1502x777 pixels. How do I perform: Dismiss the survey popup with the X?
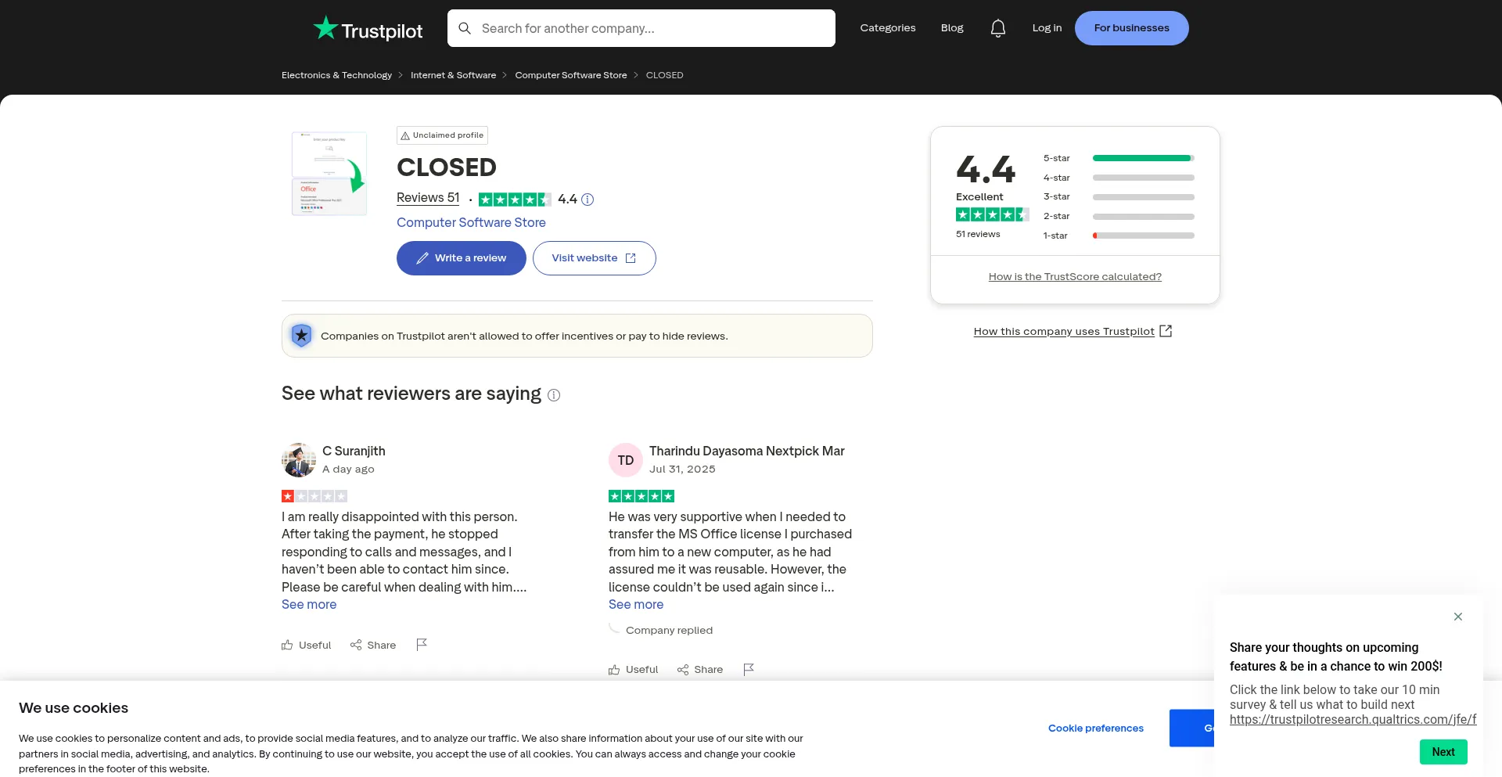coord(1458,617)
